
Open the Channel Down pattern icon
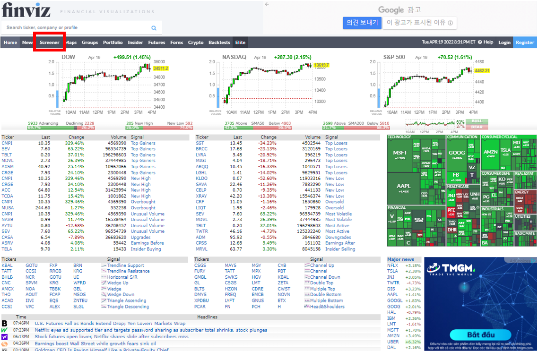coord(307,277)
